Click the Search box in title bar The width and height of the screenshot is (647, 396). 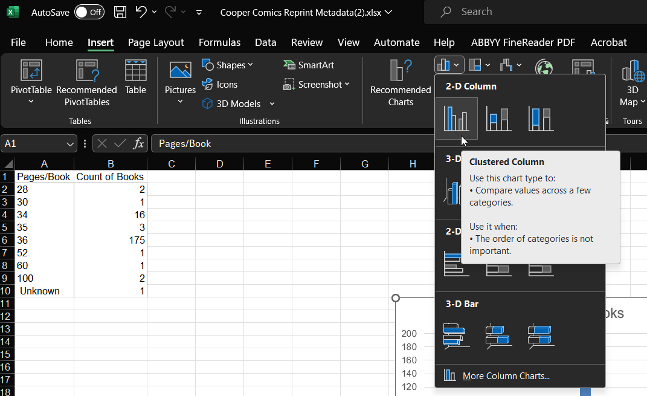(x=532, y=12)
